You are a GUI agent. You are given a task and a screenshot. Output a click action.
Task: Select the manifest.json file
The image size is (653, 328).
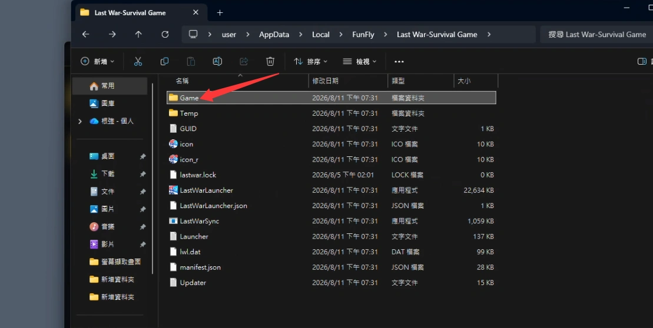(x=332, y=267)
